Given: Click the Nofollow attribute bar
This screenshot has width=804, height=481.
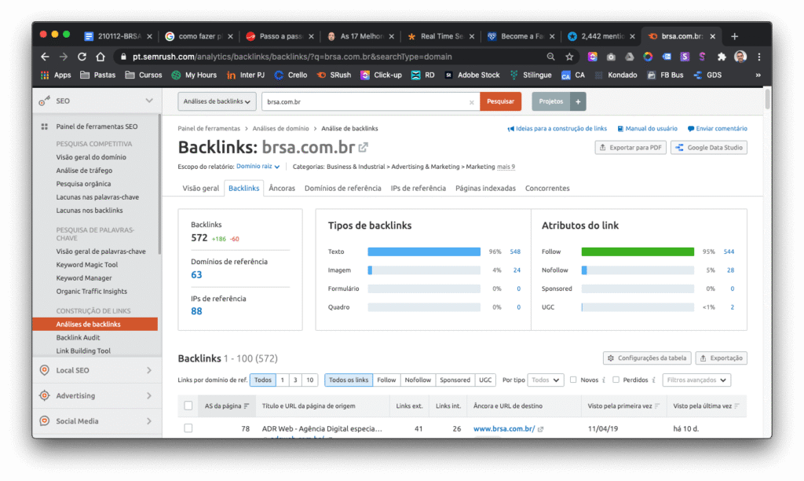Looking at the screenshot, I should (638, 270).
